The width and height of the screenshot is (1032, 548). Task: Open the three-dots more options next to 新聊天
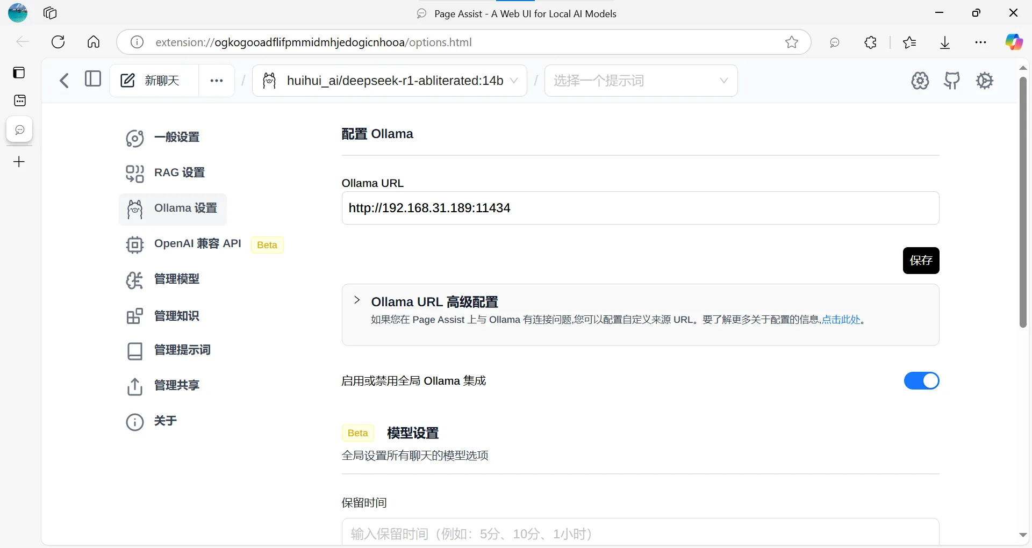(217, 81)
